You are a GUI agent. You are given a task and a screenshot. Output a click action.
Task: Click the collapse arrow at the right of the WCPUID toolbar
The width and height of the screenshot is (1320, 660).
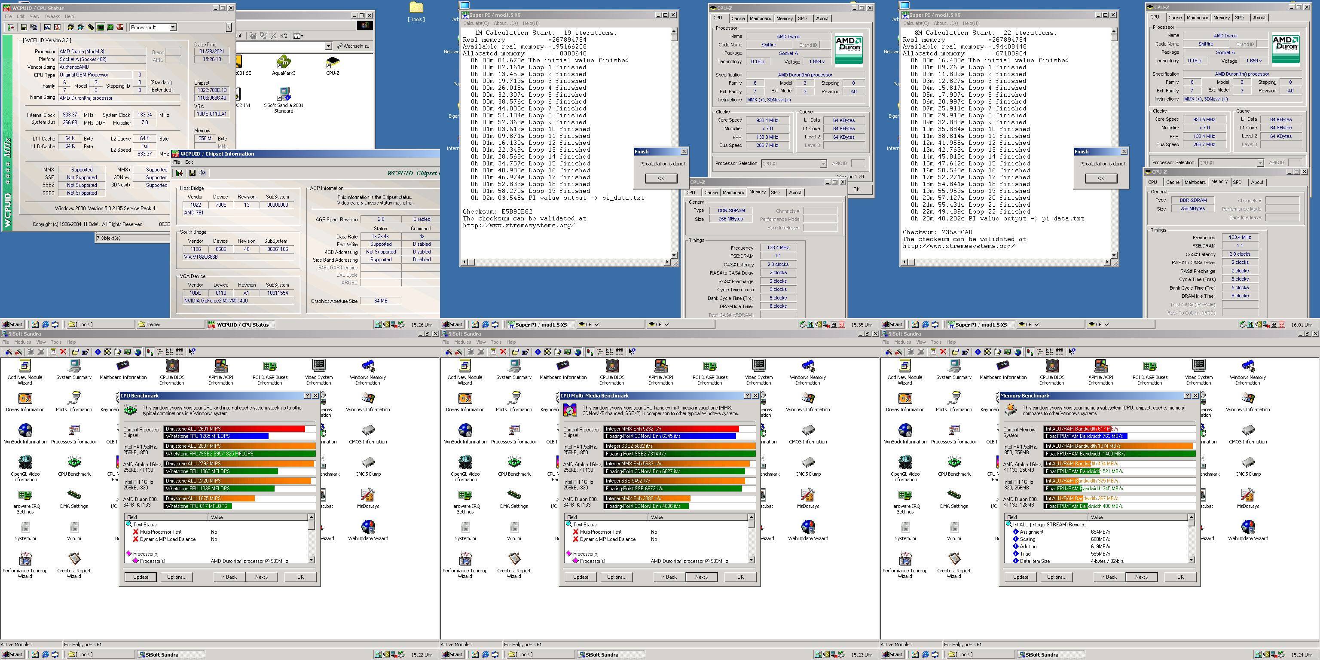(x=229, y=27)
